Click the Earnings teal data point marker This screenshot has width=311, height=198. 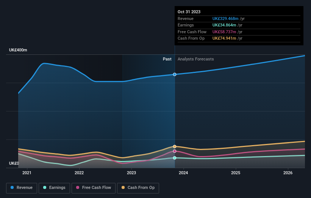pyautogui.click(x=175, y=158)
